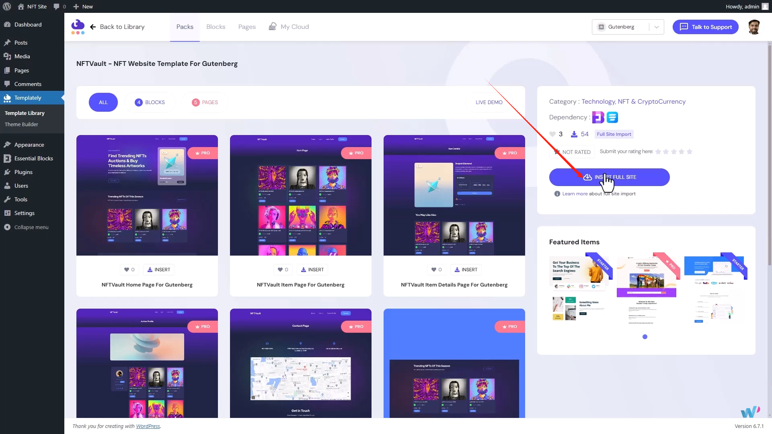
Task: Click the download count icon next to 54
Action: [x=574, y=134]
